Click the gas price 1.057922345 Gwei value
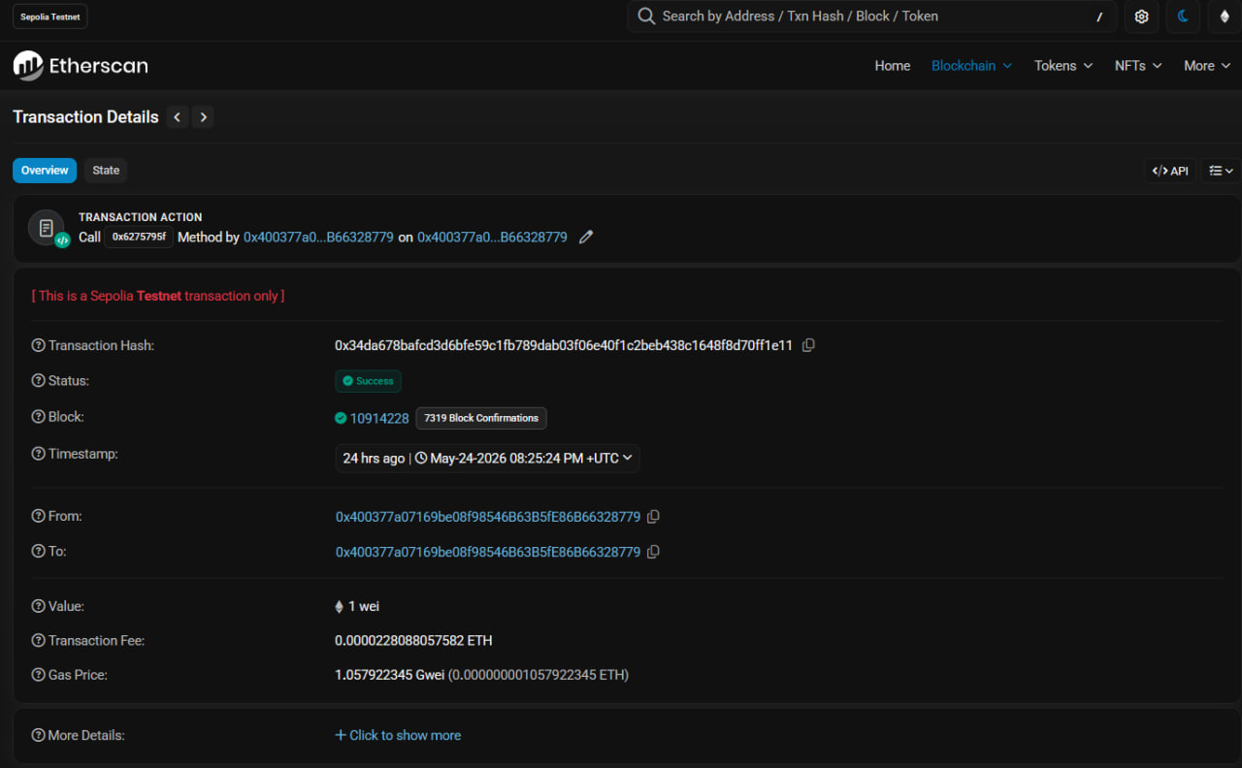 pyautogui.click(x=388, y=675)
